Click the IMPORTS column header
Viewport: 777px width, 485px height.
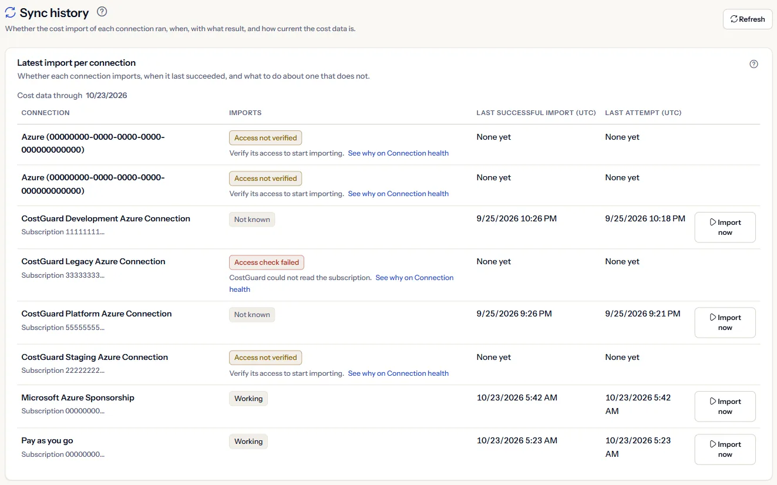click(245, 113)
